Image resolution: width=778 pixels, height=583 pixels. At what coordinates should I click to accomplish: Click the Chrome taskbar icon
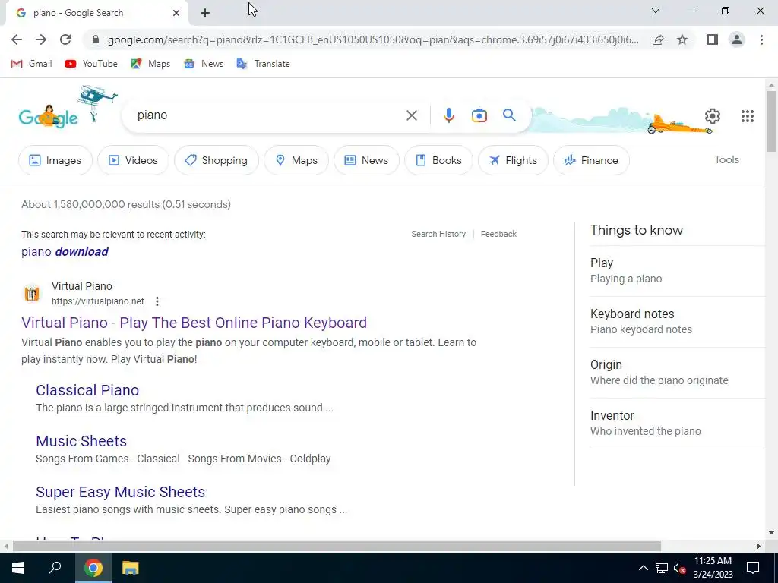click(93, 568)
